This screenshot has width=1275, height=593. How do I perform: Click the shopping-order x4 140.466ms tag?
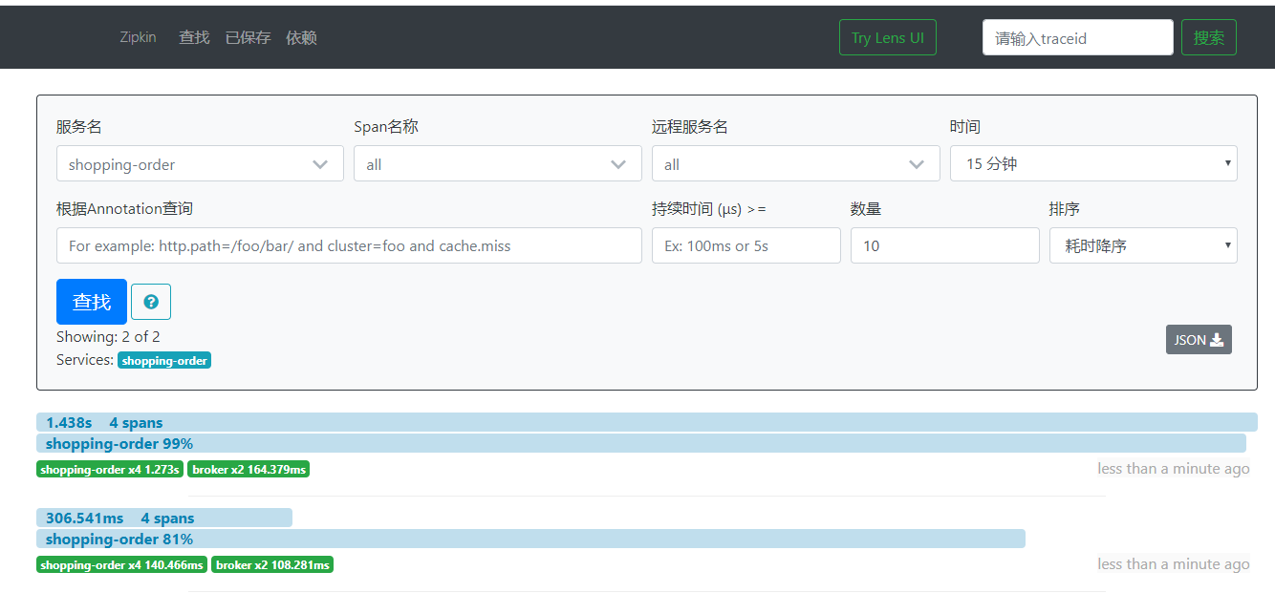tap(121, 564)
